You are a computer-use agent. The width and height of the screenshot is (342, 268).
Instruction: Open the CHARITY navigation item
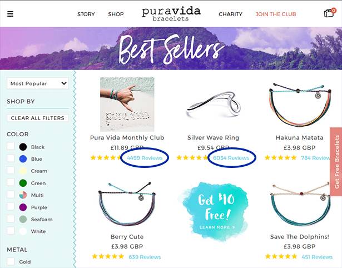[230, 14]
